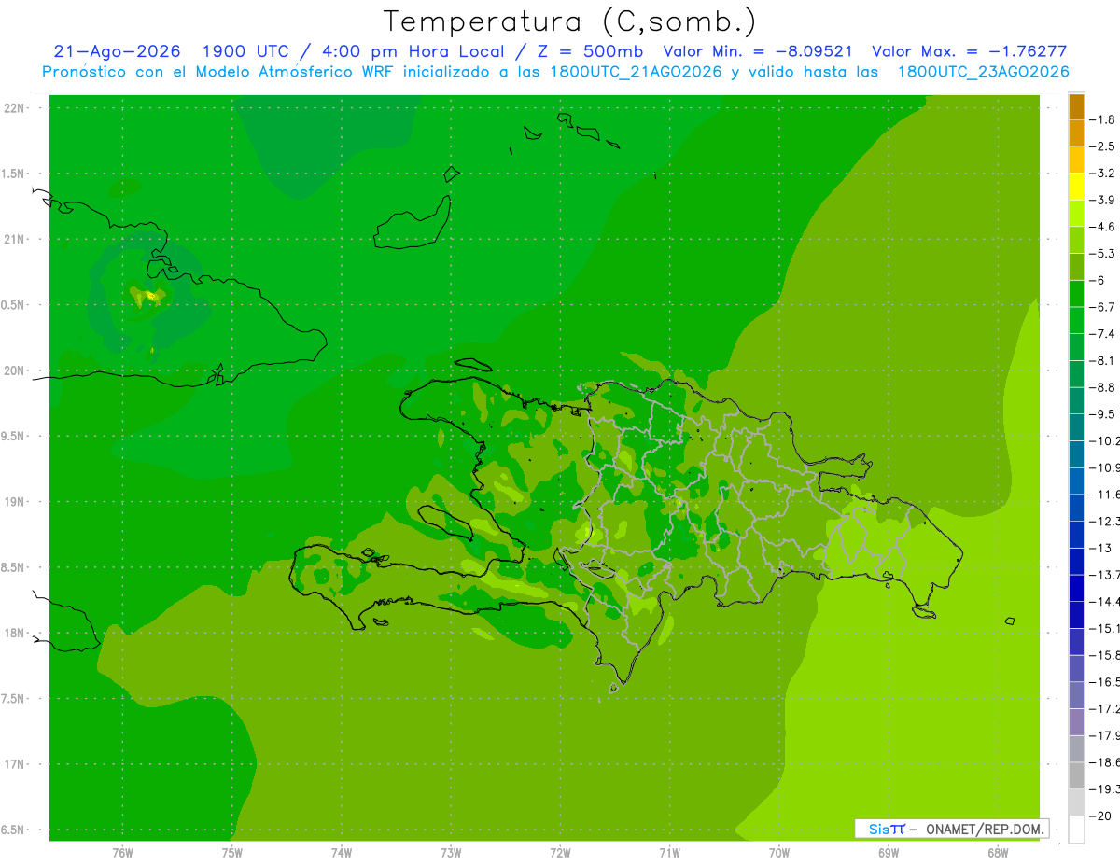Click the 'Valor Max. = -1.76277' readout
The height and width of the screenshot is (865, 1120).
coord(969,51)
